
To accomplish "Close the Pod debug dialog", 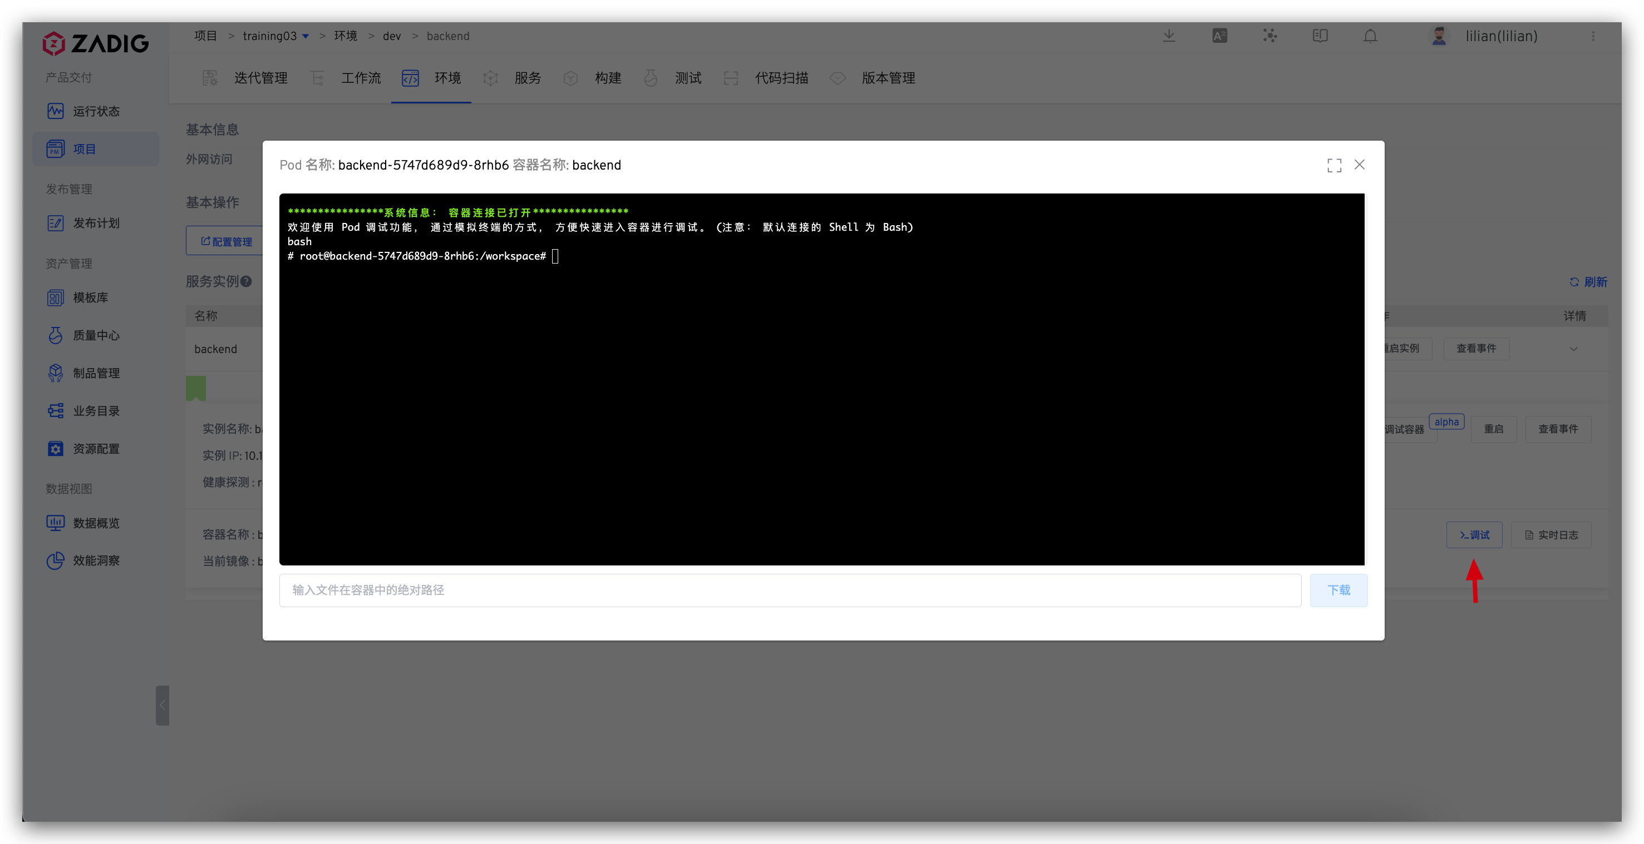I will coord(1360,165).
